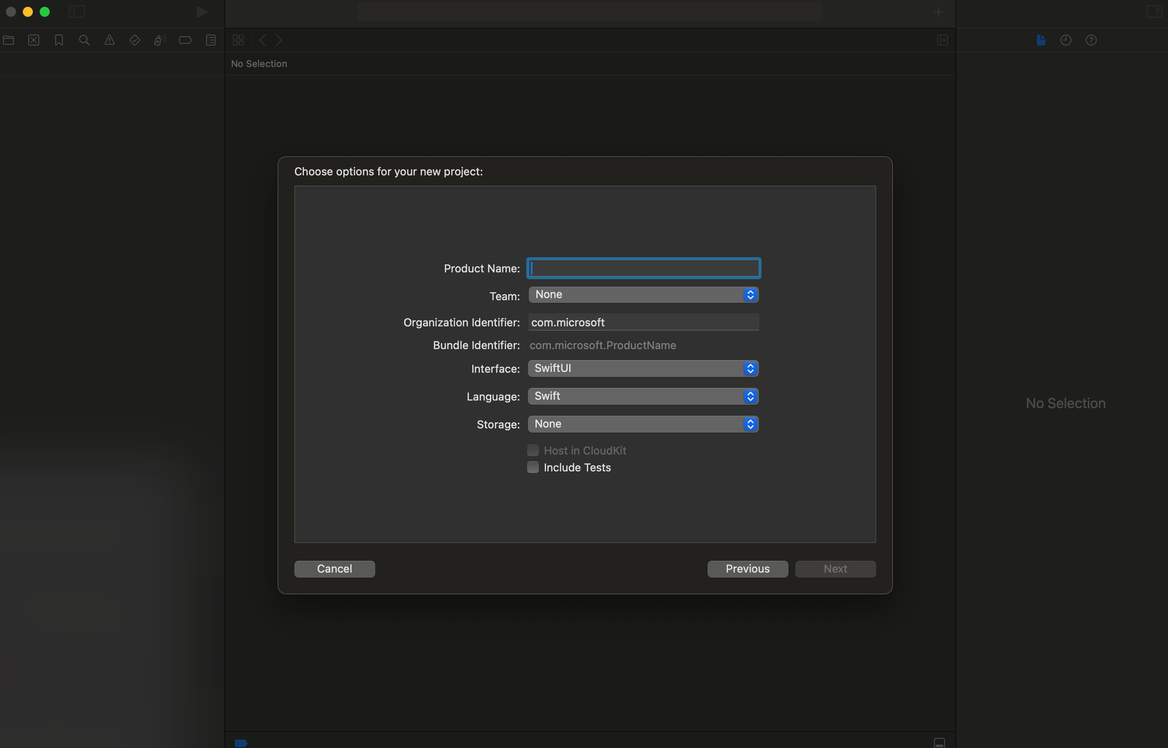The image size is (1168, 748).
Task: Click the Previous navigation button
Action: pos(748,568)
